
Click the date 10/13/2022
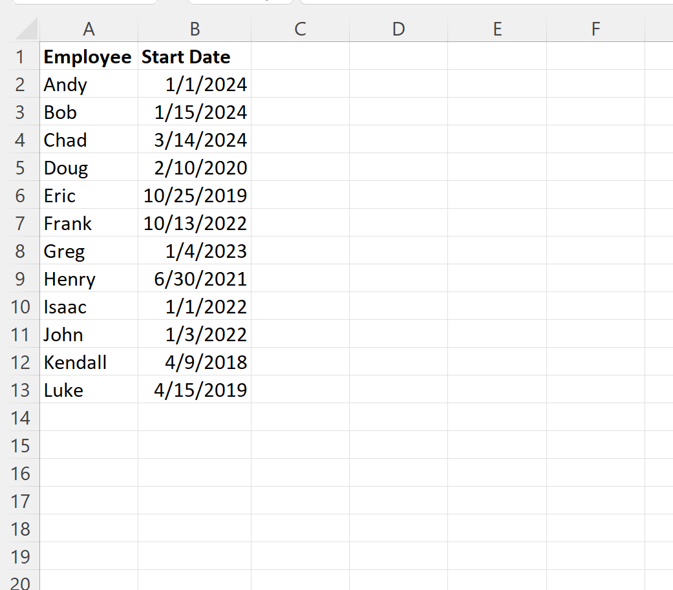click(x=195, y=224)
